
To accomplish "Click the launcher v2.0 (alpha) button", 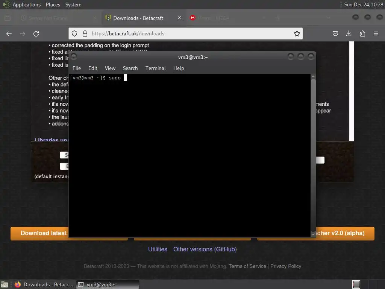I will click(345, 233).
